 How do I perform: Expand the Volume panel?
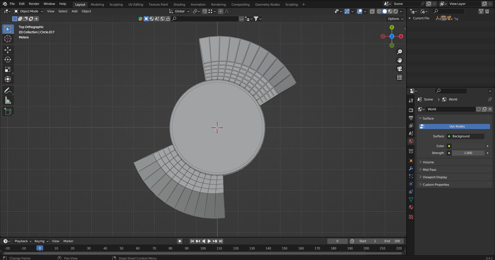(428, 162)
